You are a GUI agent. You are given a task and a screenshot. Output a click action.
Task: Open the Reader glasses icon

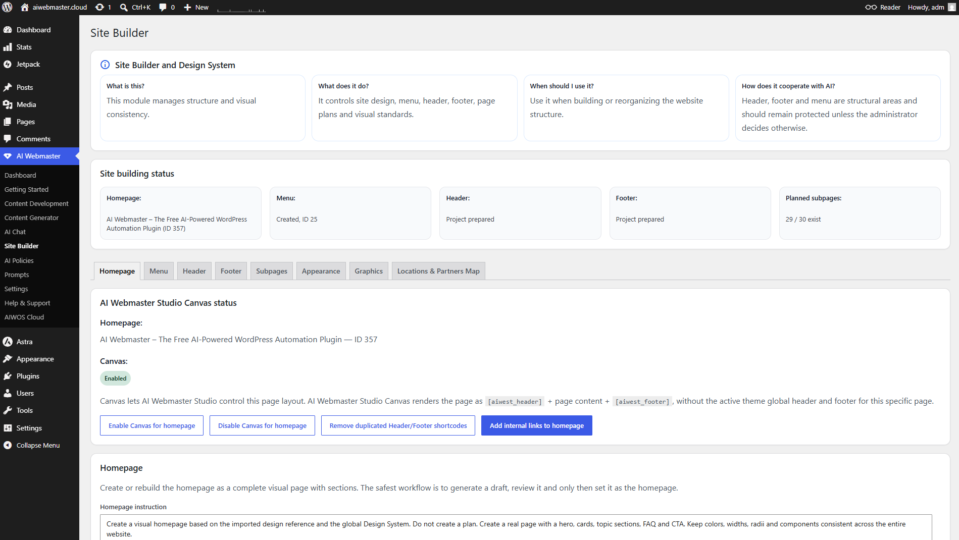pos(871,7)
